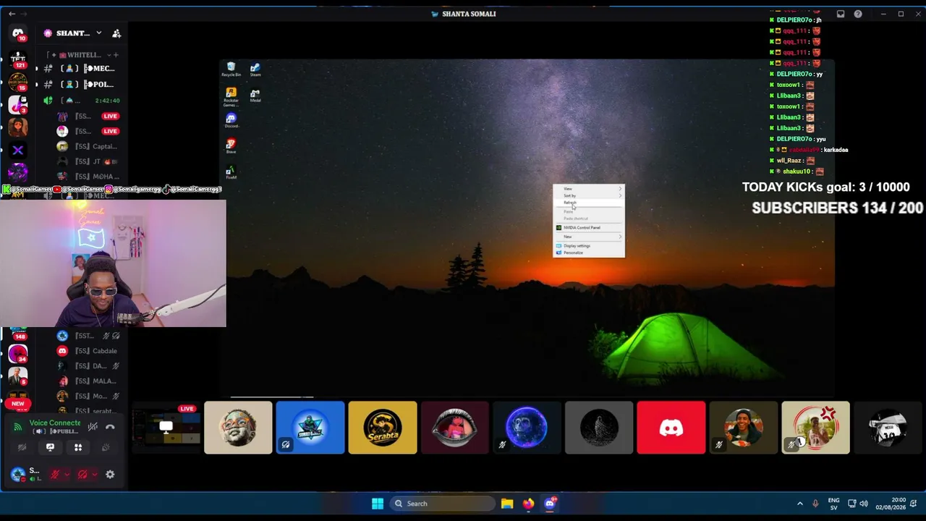The width and height of the screenshot is (926, 521).
Task: Select voice member MALA... in channel list
Action: 87,381
